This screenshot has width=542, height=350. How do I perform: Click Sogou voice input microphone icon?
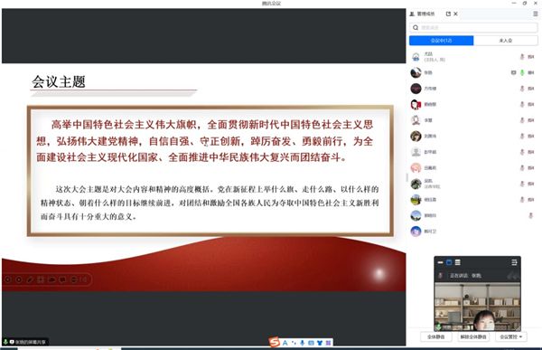pos(302,343)
